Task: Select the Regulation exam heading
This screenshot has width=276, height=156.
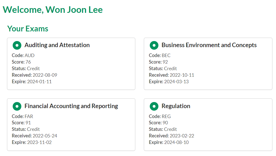Action: click(x=176, y=106)
